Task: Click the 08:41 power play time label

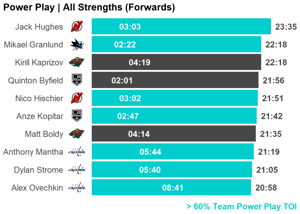Action: click(x=173, y=188)
